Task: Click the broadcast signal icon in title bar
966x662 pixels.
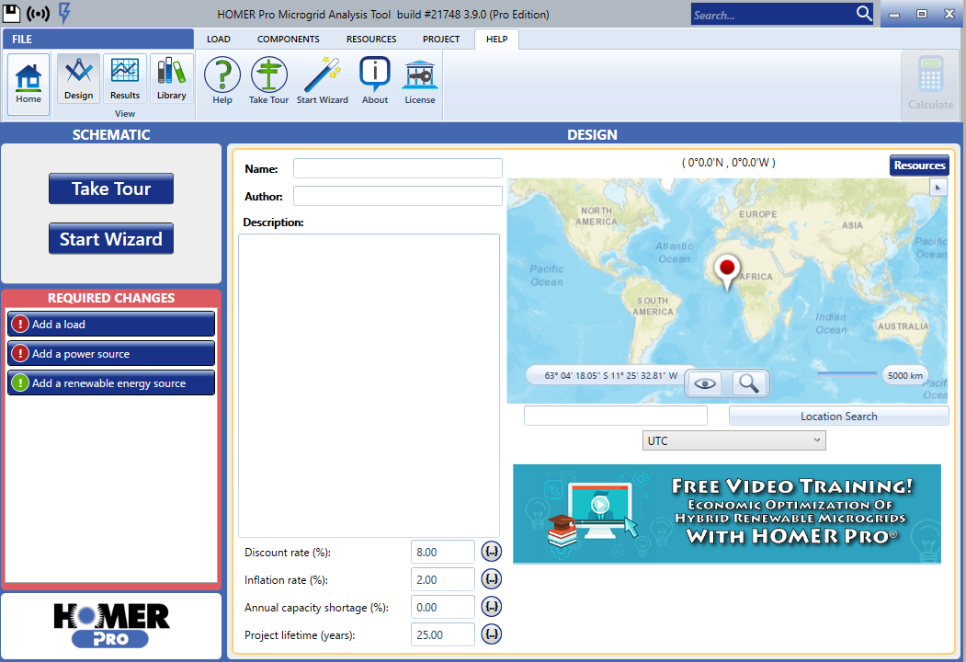Action: click(39, 13)
